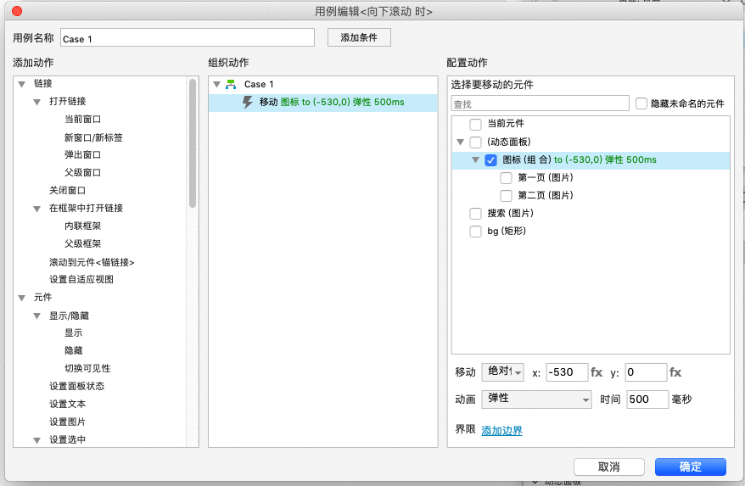The height and width of the screenshot is (486, 745).
Task: Open the fx editor for y value
Action: point(675,372)
